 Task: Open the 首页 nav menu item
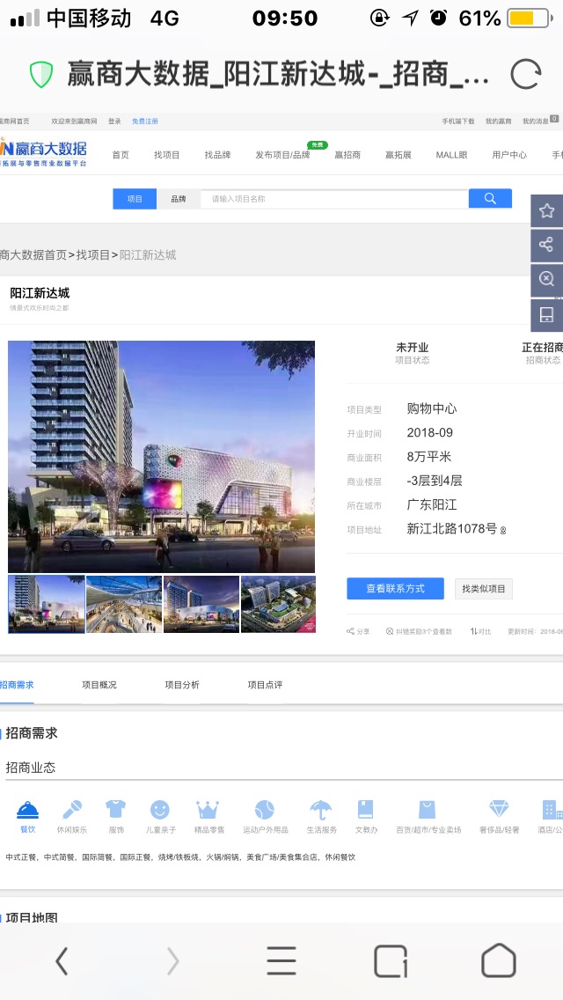coord(121,155)
